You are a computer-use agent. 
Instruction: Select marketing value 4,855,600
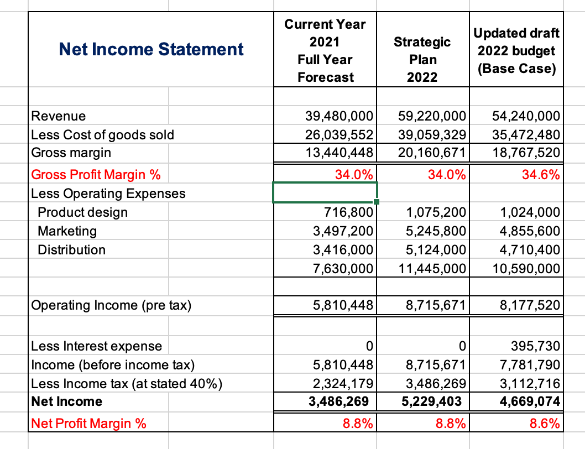[x=530, y=231]
